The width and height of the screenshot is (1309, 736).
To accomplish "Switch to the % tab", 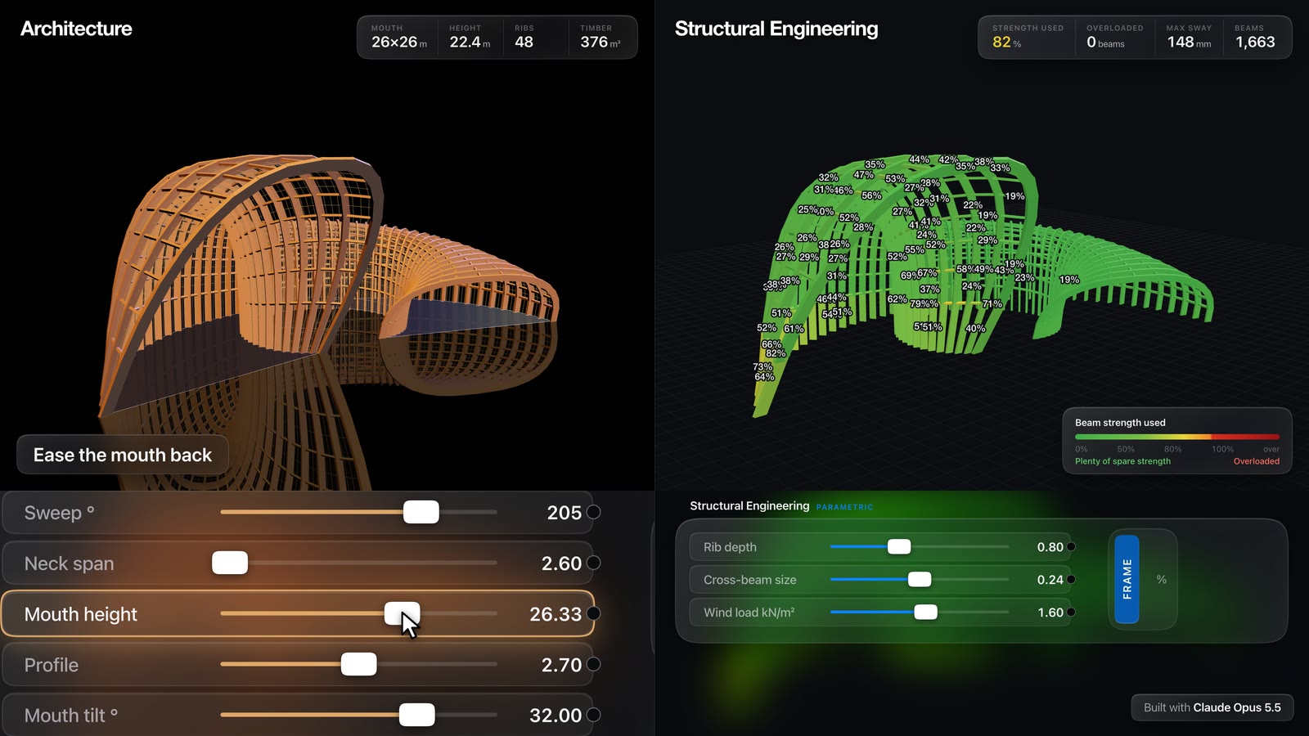I will pyautogui.click(x=1161, y=579).
